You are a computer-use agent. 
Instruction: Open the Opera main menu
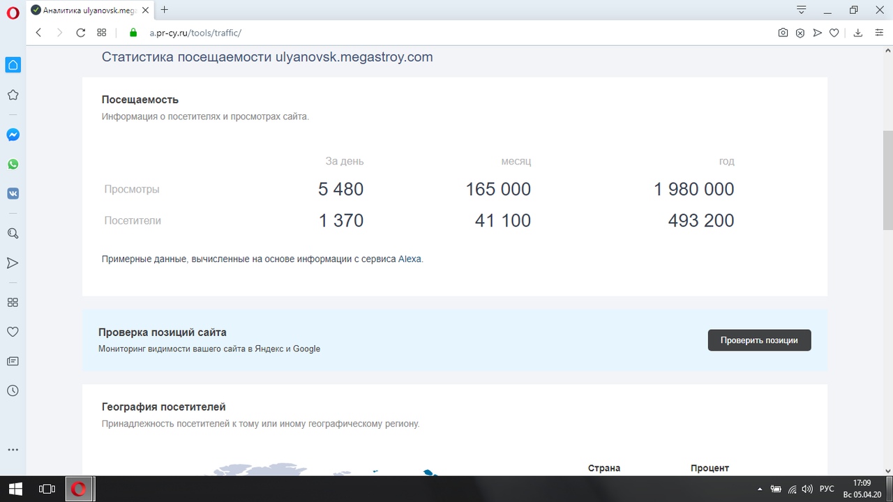tap(13, 12)
